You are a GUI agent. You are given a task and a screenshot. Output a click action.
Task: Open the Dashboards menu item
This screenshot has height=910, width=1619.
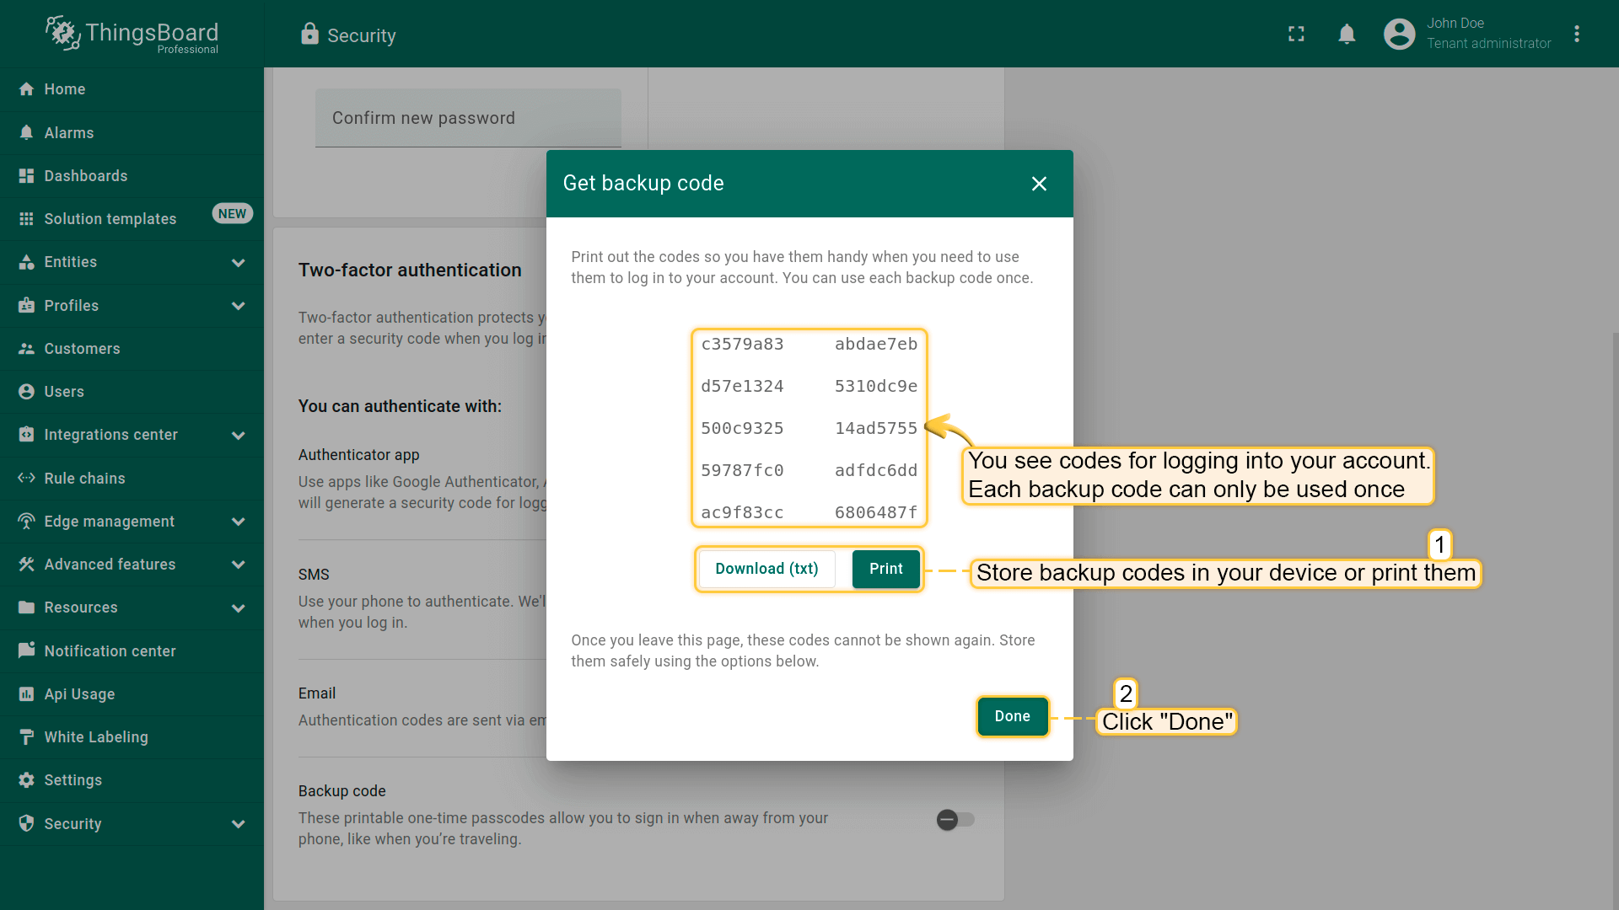tap(86, 176)
